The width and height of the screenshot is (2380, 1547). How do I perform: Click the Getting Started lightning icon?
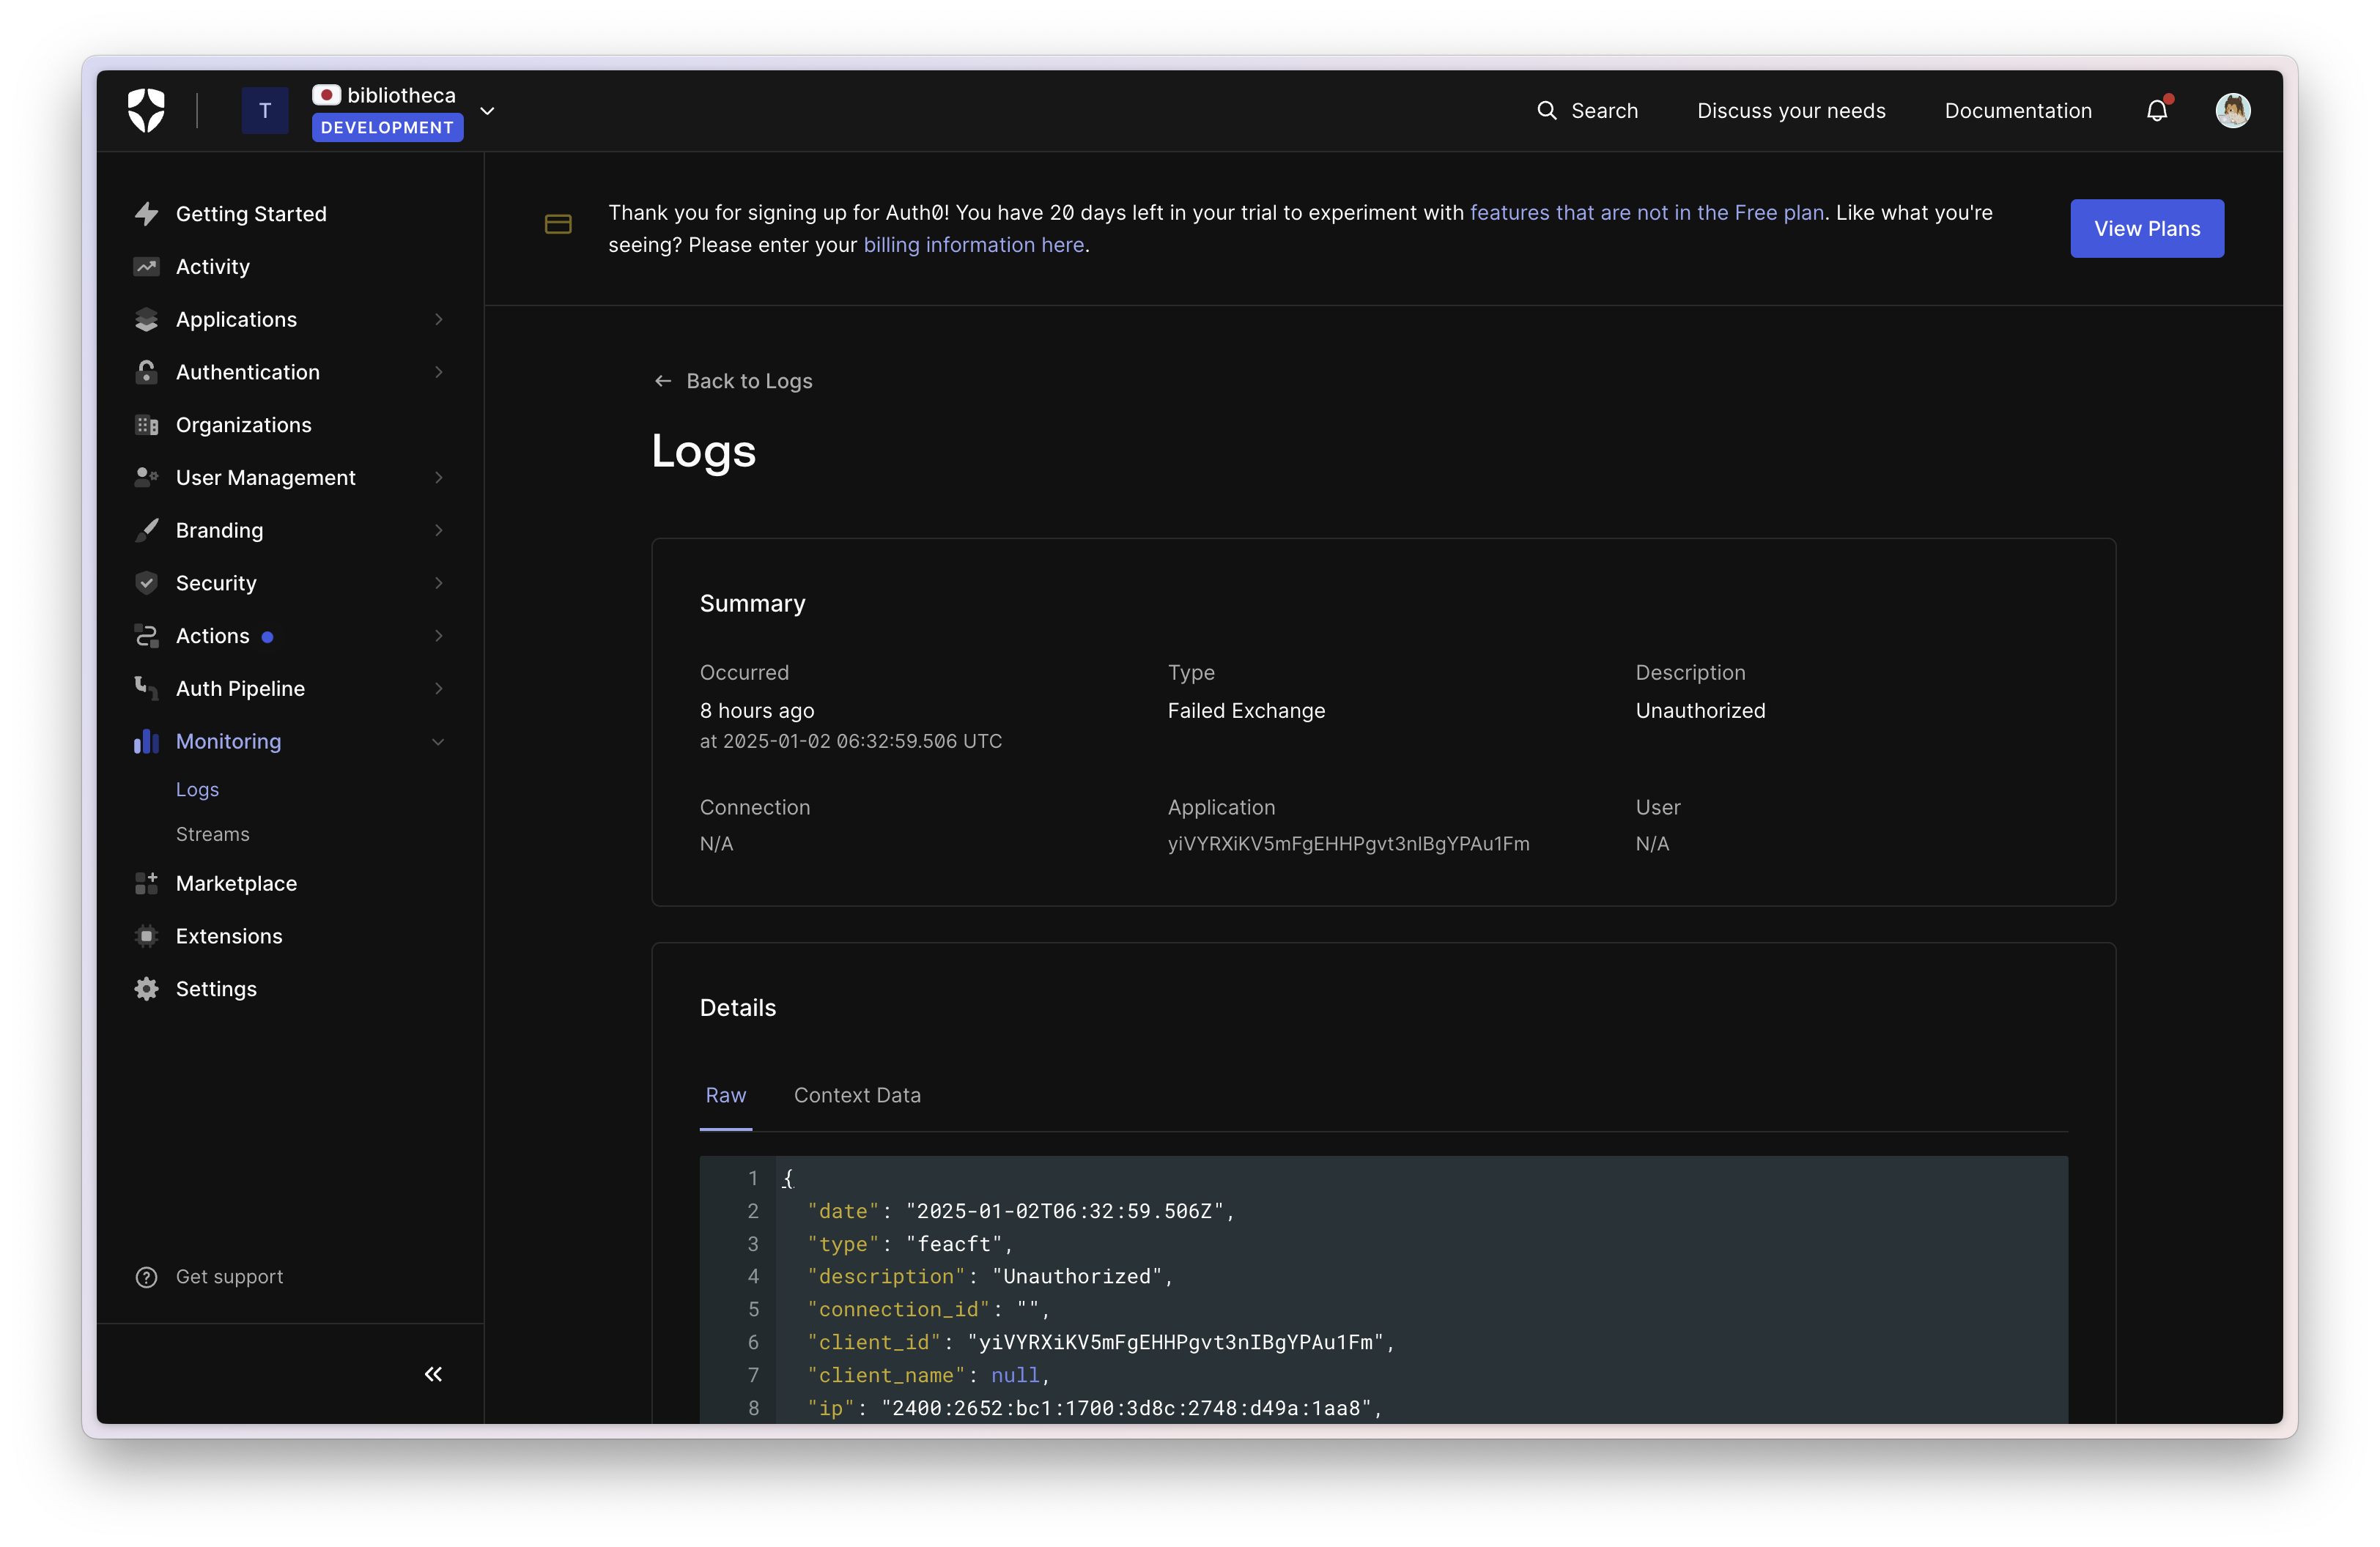(x=147, y=214)
